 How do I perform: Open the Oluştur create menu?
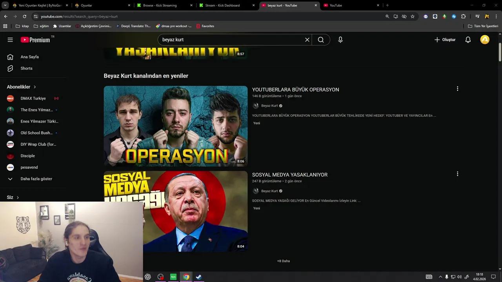pos(445,40)
